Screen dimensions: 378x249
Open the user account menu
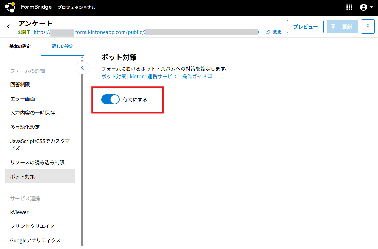(366, 7)
